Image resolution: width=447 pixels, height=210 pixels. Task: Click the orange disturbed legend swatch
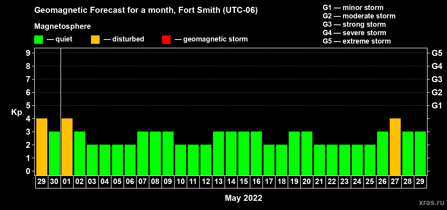coord(95,40)
